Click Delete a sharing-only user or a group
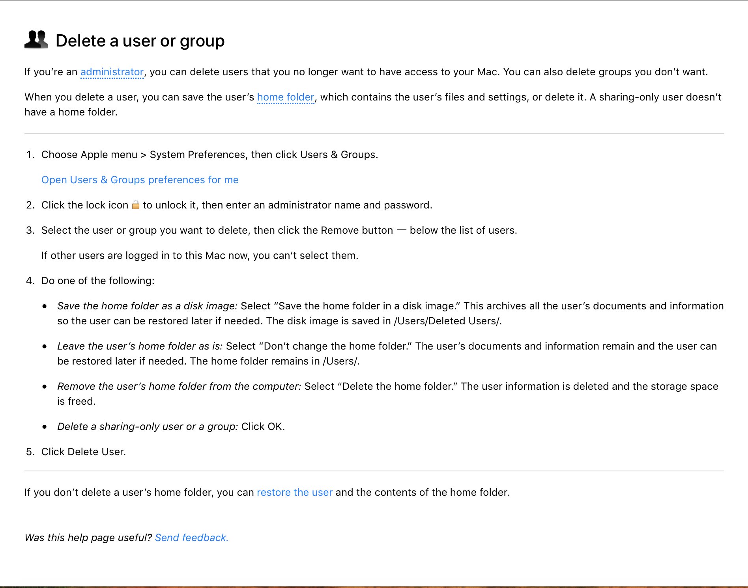Image resolution: width=748 pixels, height=588 pixels. pyautogui.click(x=148, y=427)
